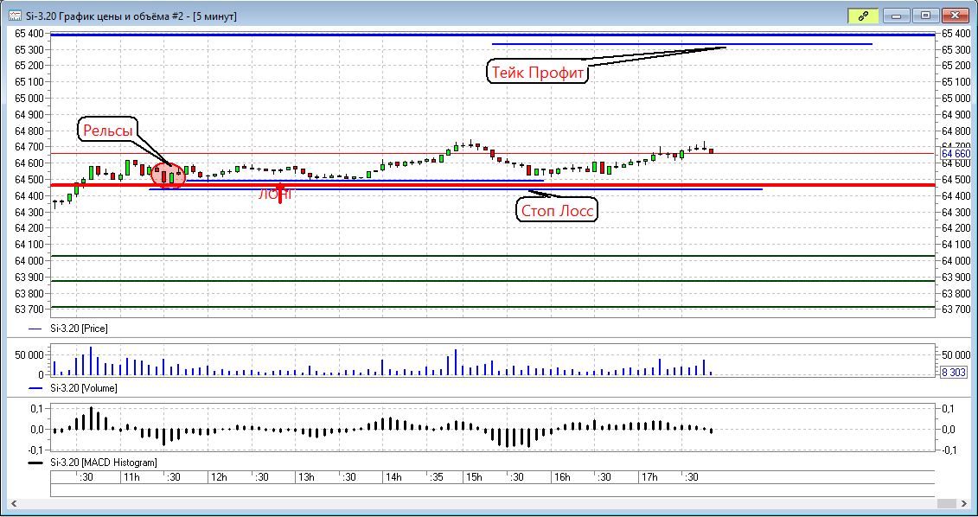The height and width of the screenshot is (517, 978).
Task: Click the 16h label on time axis
Action: coord(561,477)
